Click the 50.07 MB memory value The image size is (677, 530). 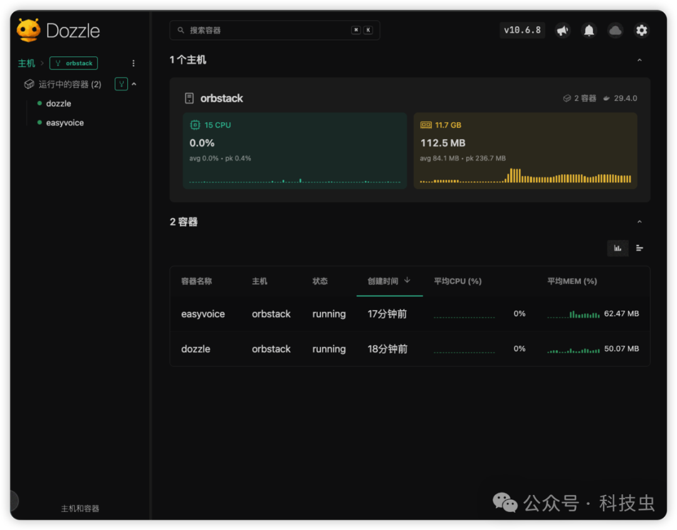click(x=621, y=349)
